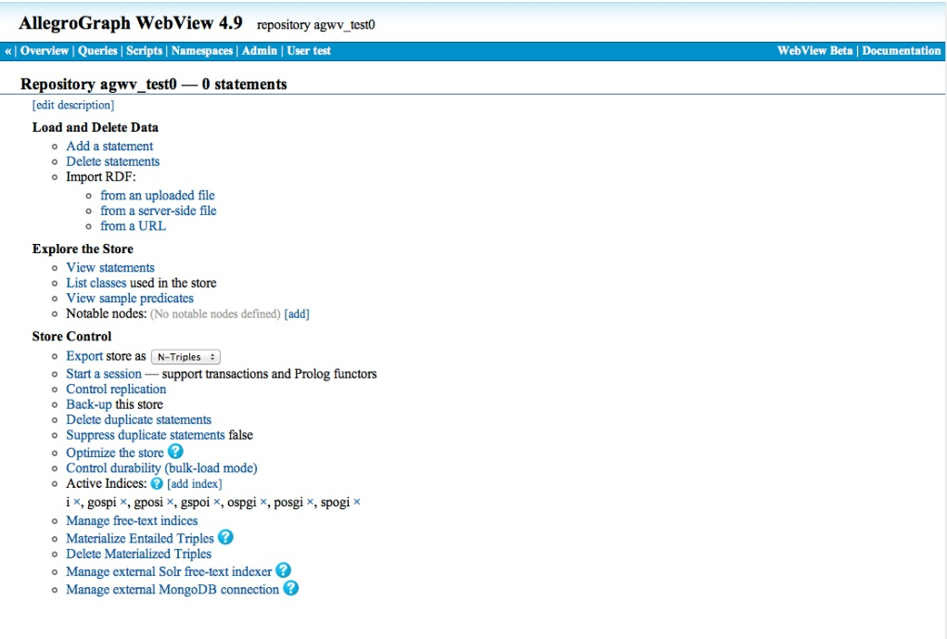Viewport: 947px width, 639px height.
Task: Remove the posgi index with its ×
Action: tap(310, 502)
